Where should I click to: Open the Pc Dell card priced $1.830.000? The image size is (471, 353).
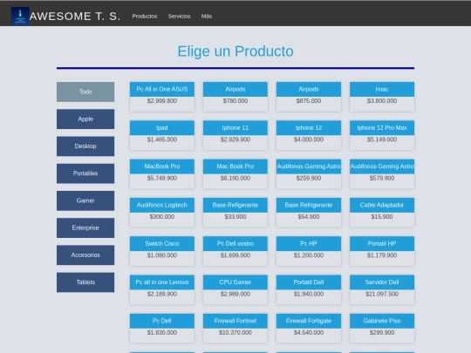(162, 328)
